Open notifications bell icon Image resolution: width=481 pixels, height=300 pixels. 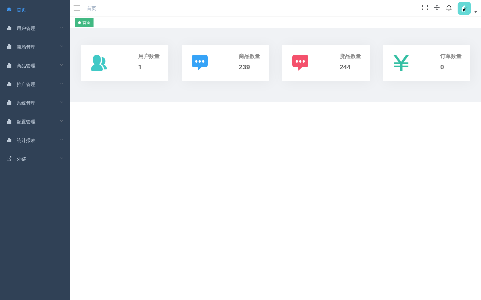coord(449,8)
